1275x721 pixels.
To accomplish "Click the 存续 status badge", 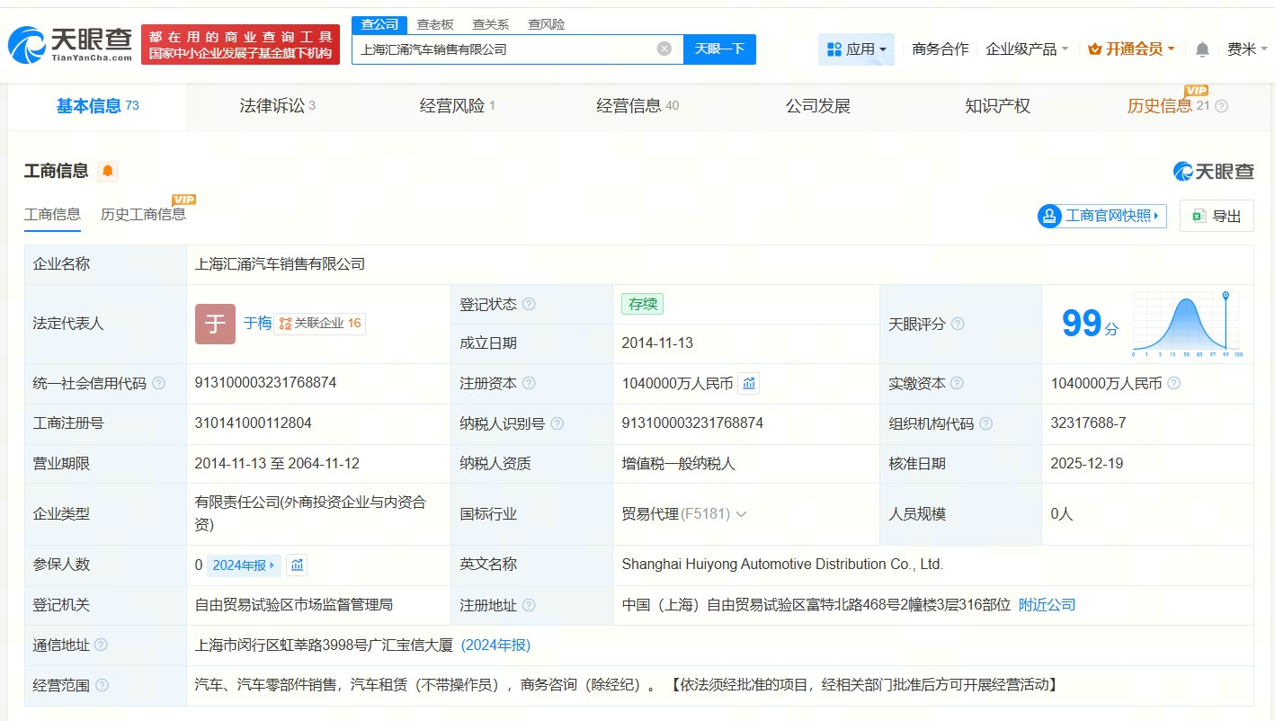I will [643, 304].
